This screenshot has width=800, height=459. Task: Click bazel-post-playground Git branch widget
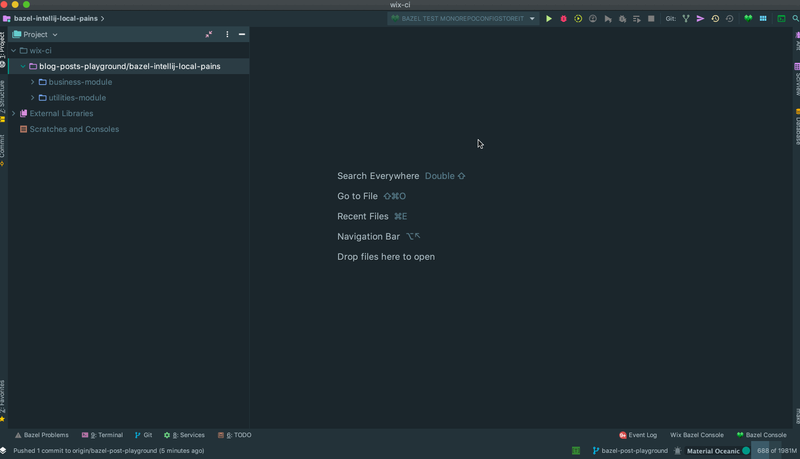pyautogui.click(x=630, y=451)
